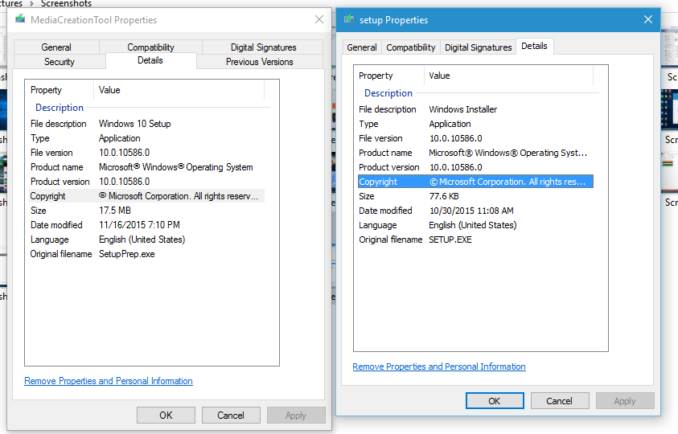Close the MediaCreationTool Properties window
Viewport: 678px width, 434px height.
click(x=319, y=19)
